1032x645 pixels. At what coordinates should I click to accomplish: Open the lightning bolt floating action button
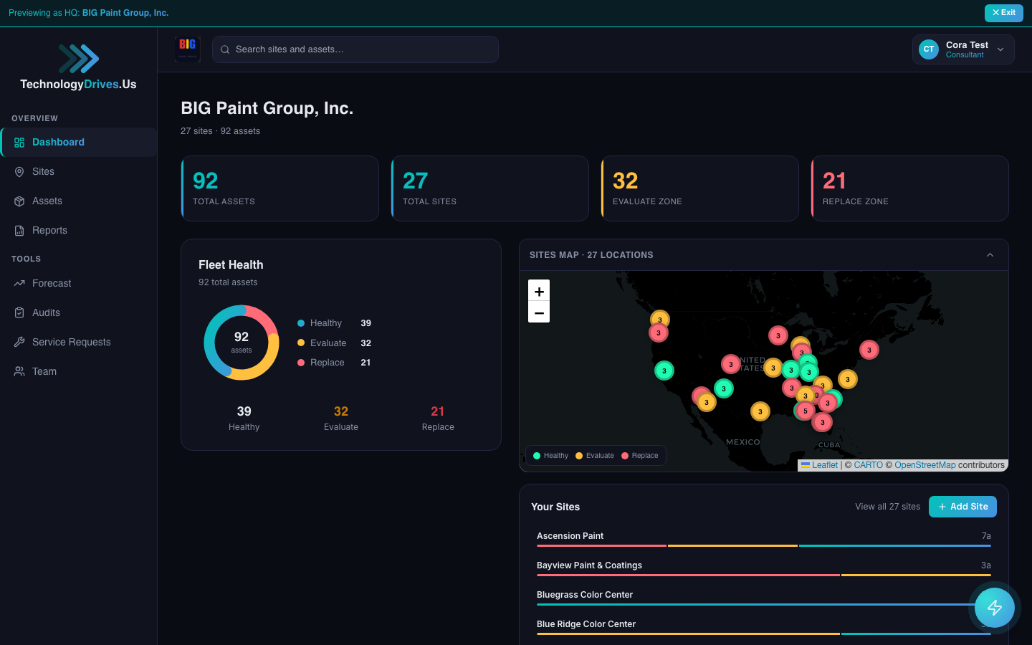[994, 608]
